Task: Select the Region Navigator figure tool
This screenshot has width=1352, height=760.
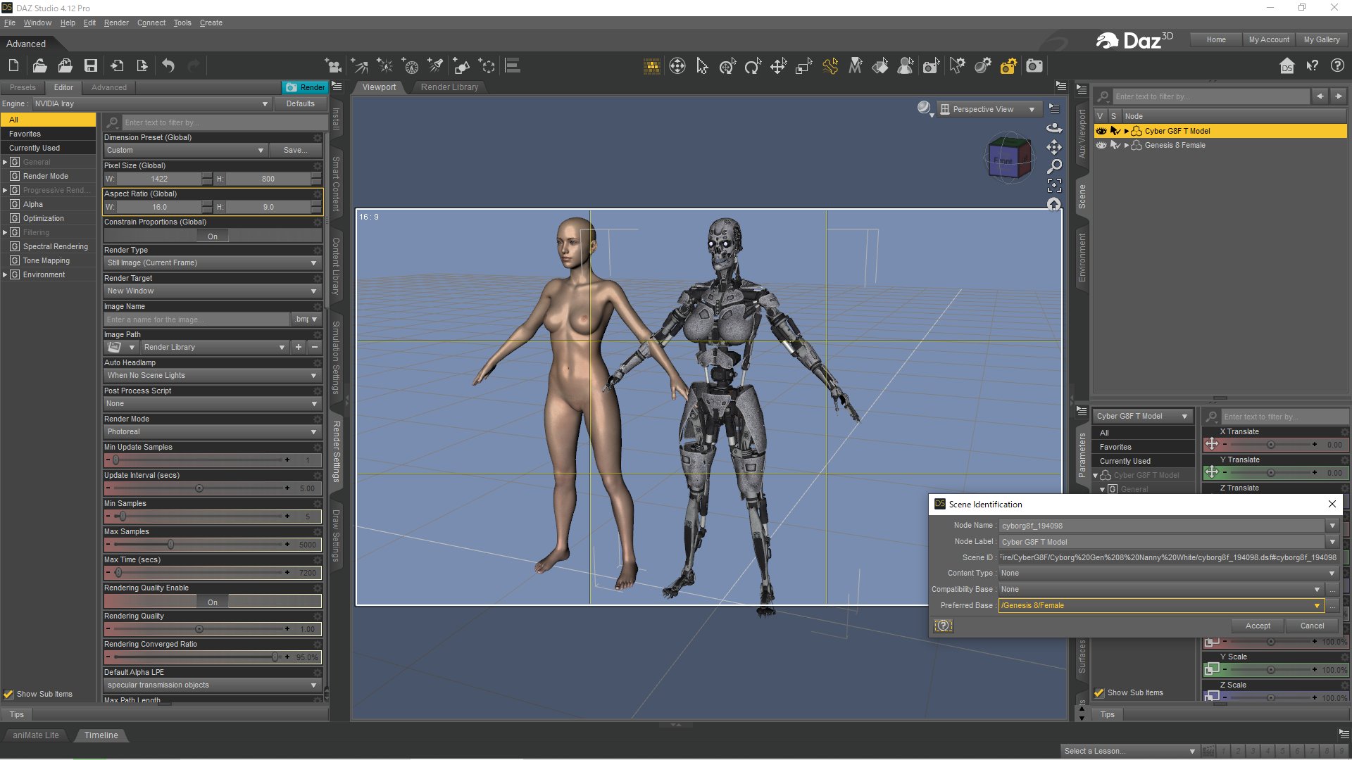Action: point(906,66)
